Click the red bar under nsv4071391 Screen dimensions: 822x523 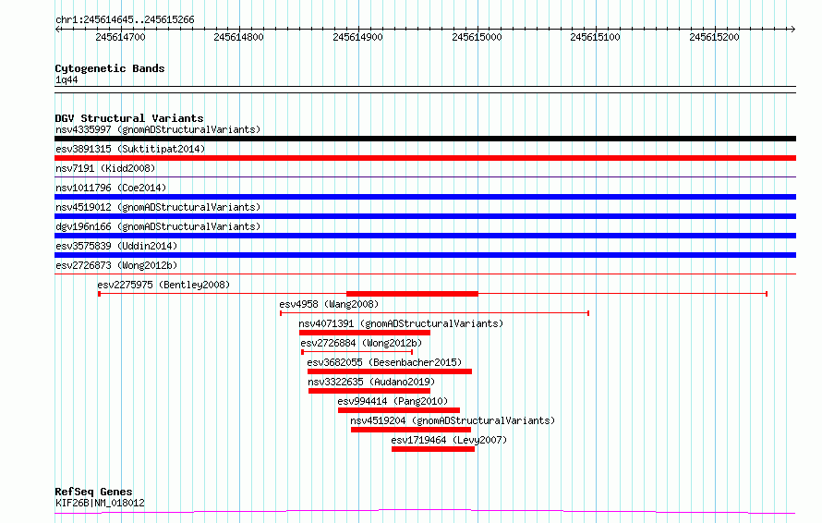point(365,333)
